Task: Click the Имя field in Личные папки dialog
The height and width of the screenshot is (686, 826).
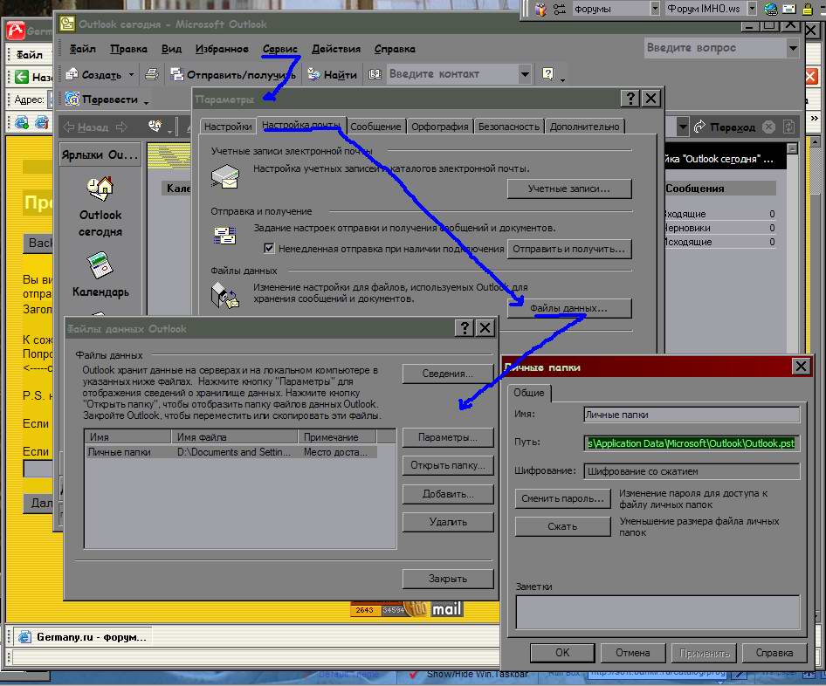Action: point(692,415)
